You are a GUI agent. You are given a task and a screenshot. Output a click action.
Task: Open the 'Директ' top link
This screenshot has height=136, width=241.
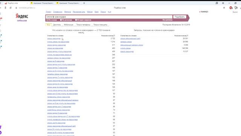pos(49,12)
